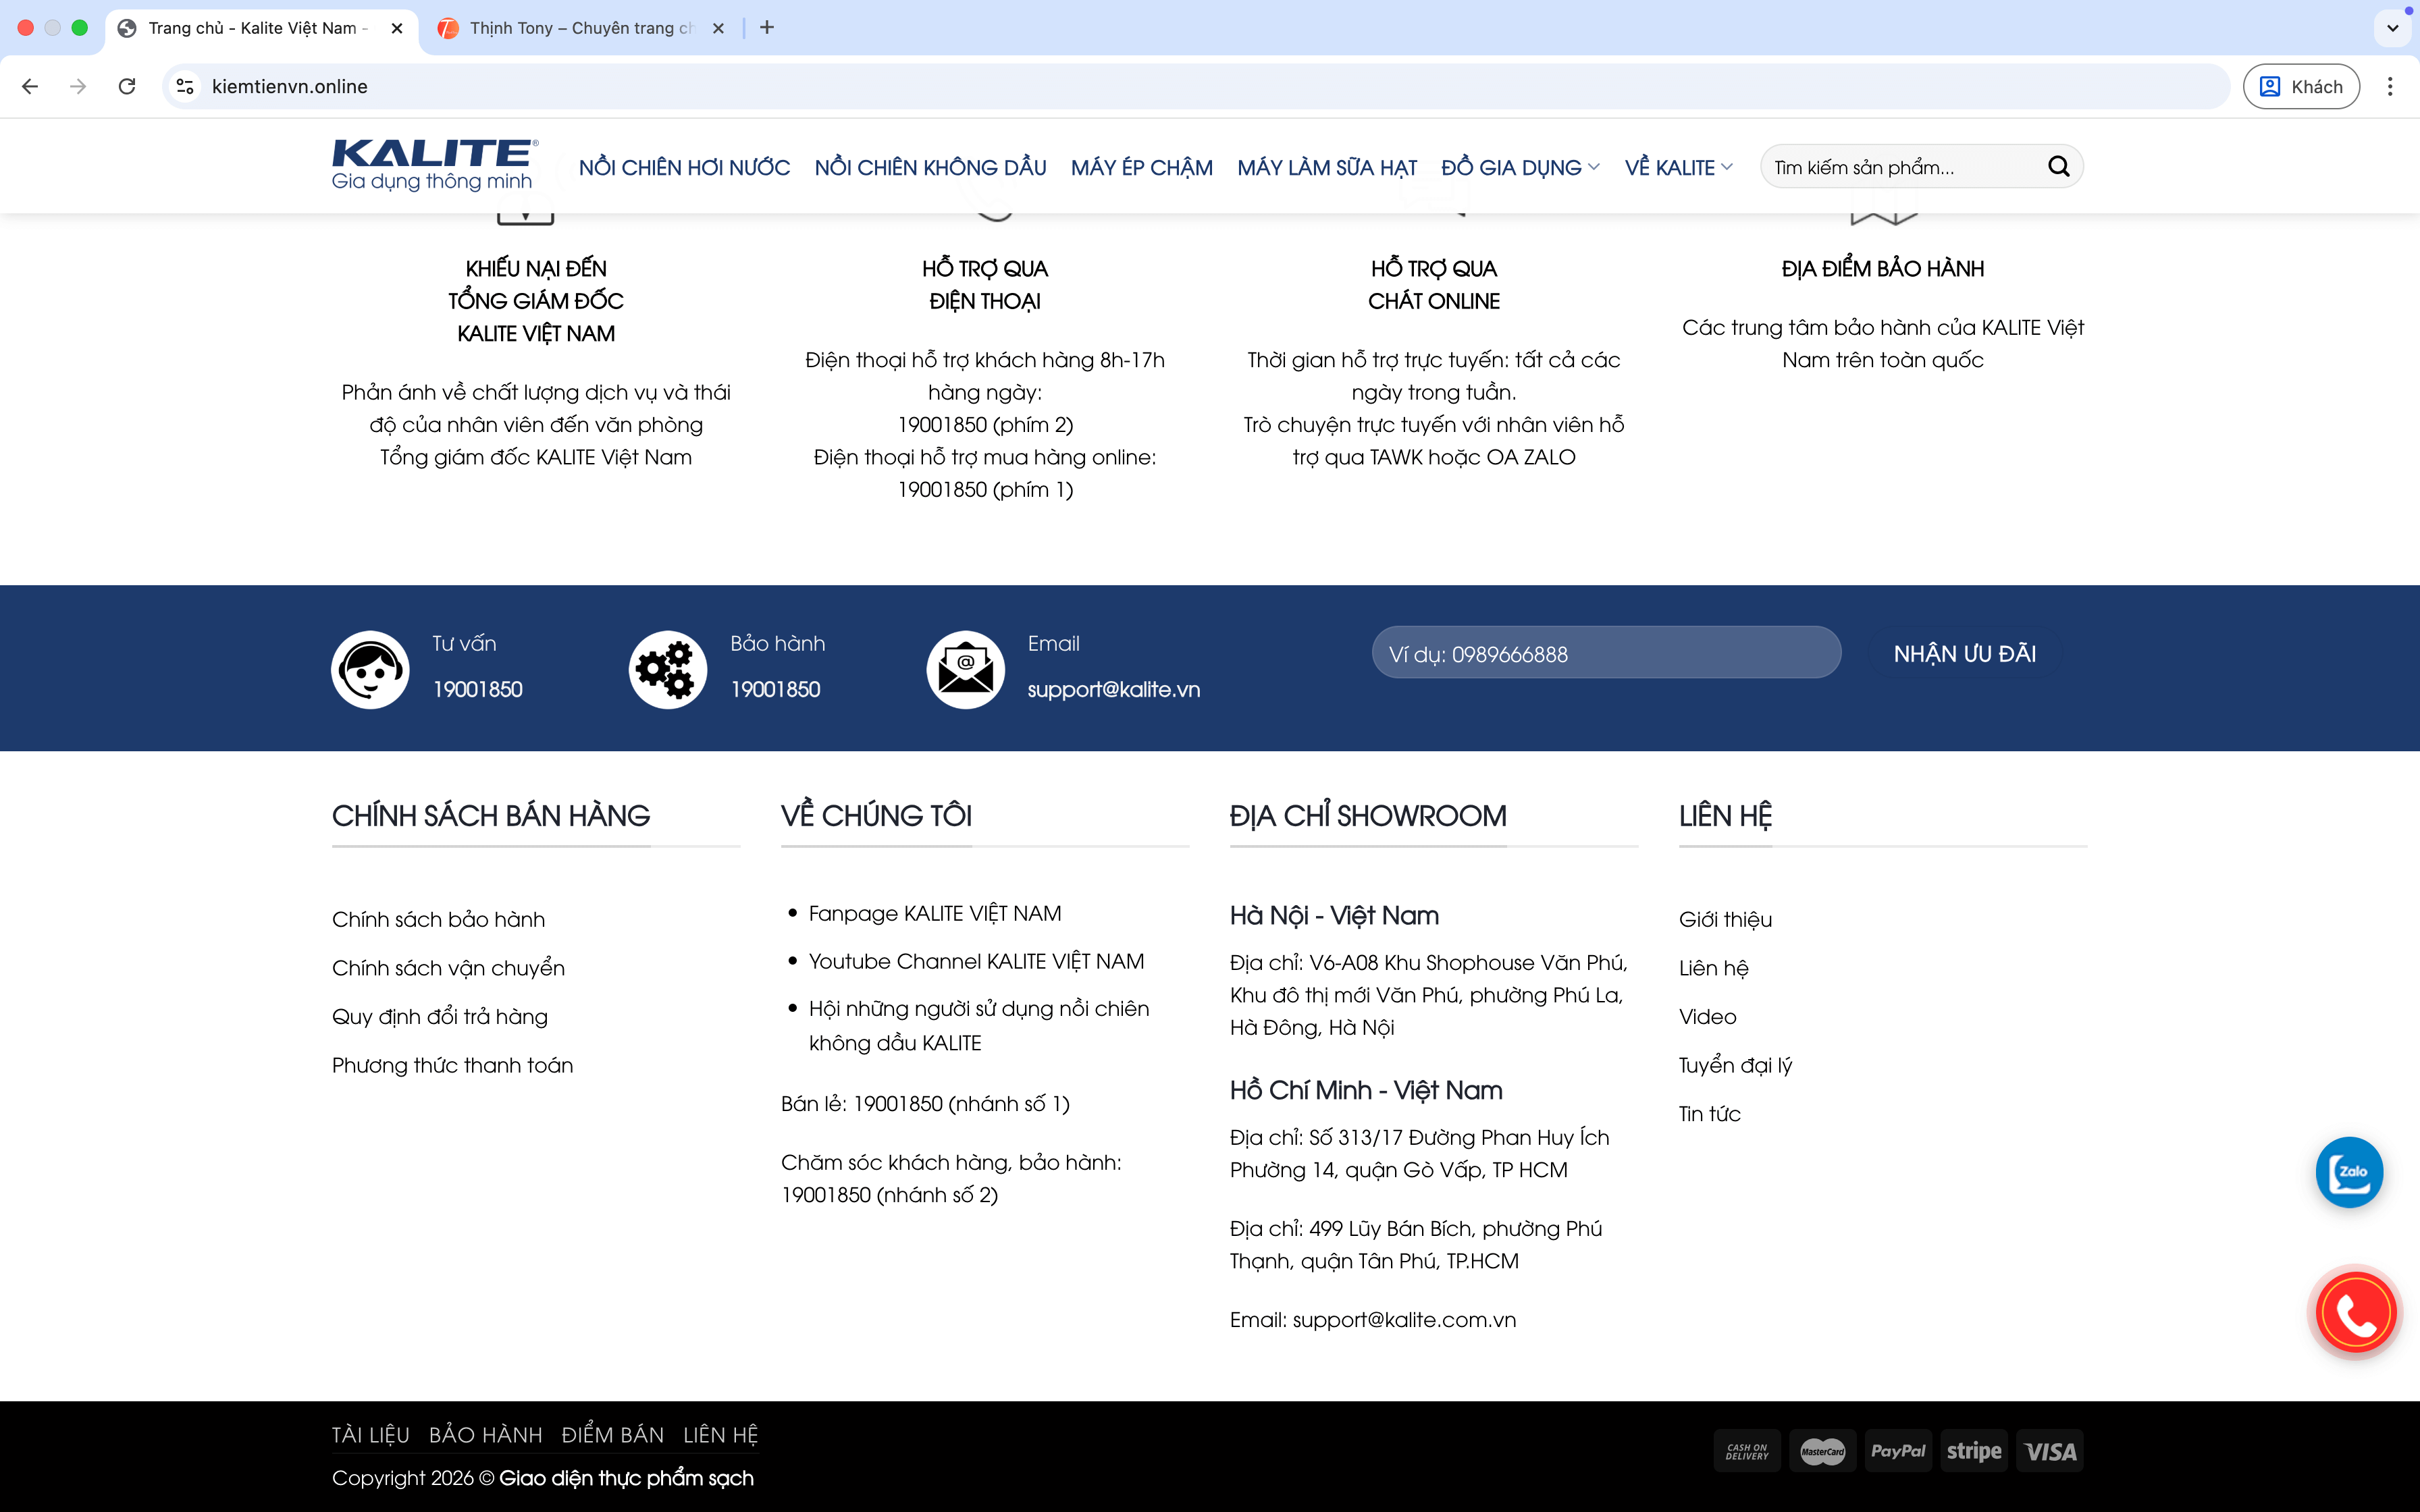
Task: Click the Tư vấn headset icon
Action: click(370, 669)
